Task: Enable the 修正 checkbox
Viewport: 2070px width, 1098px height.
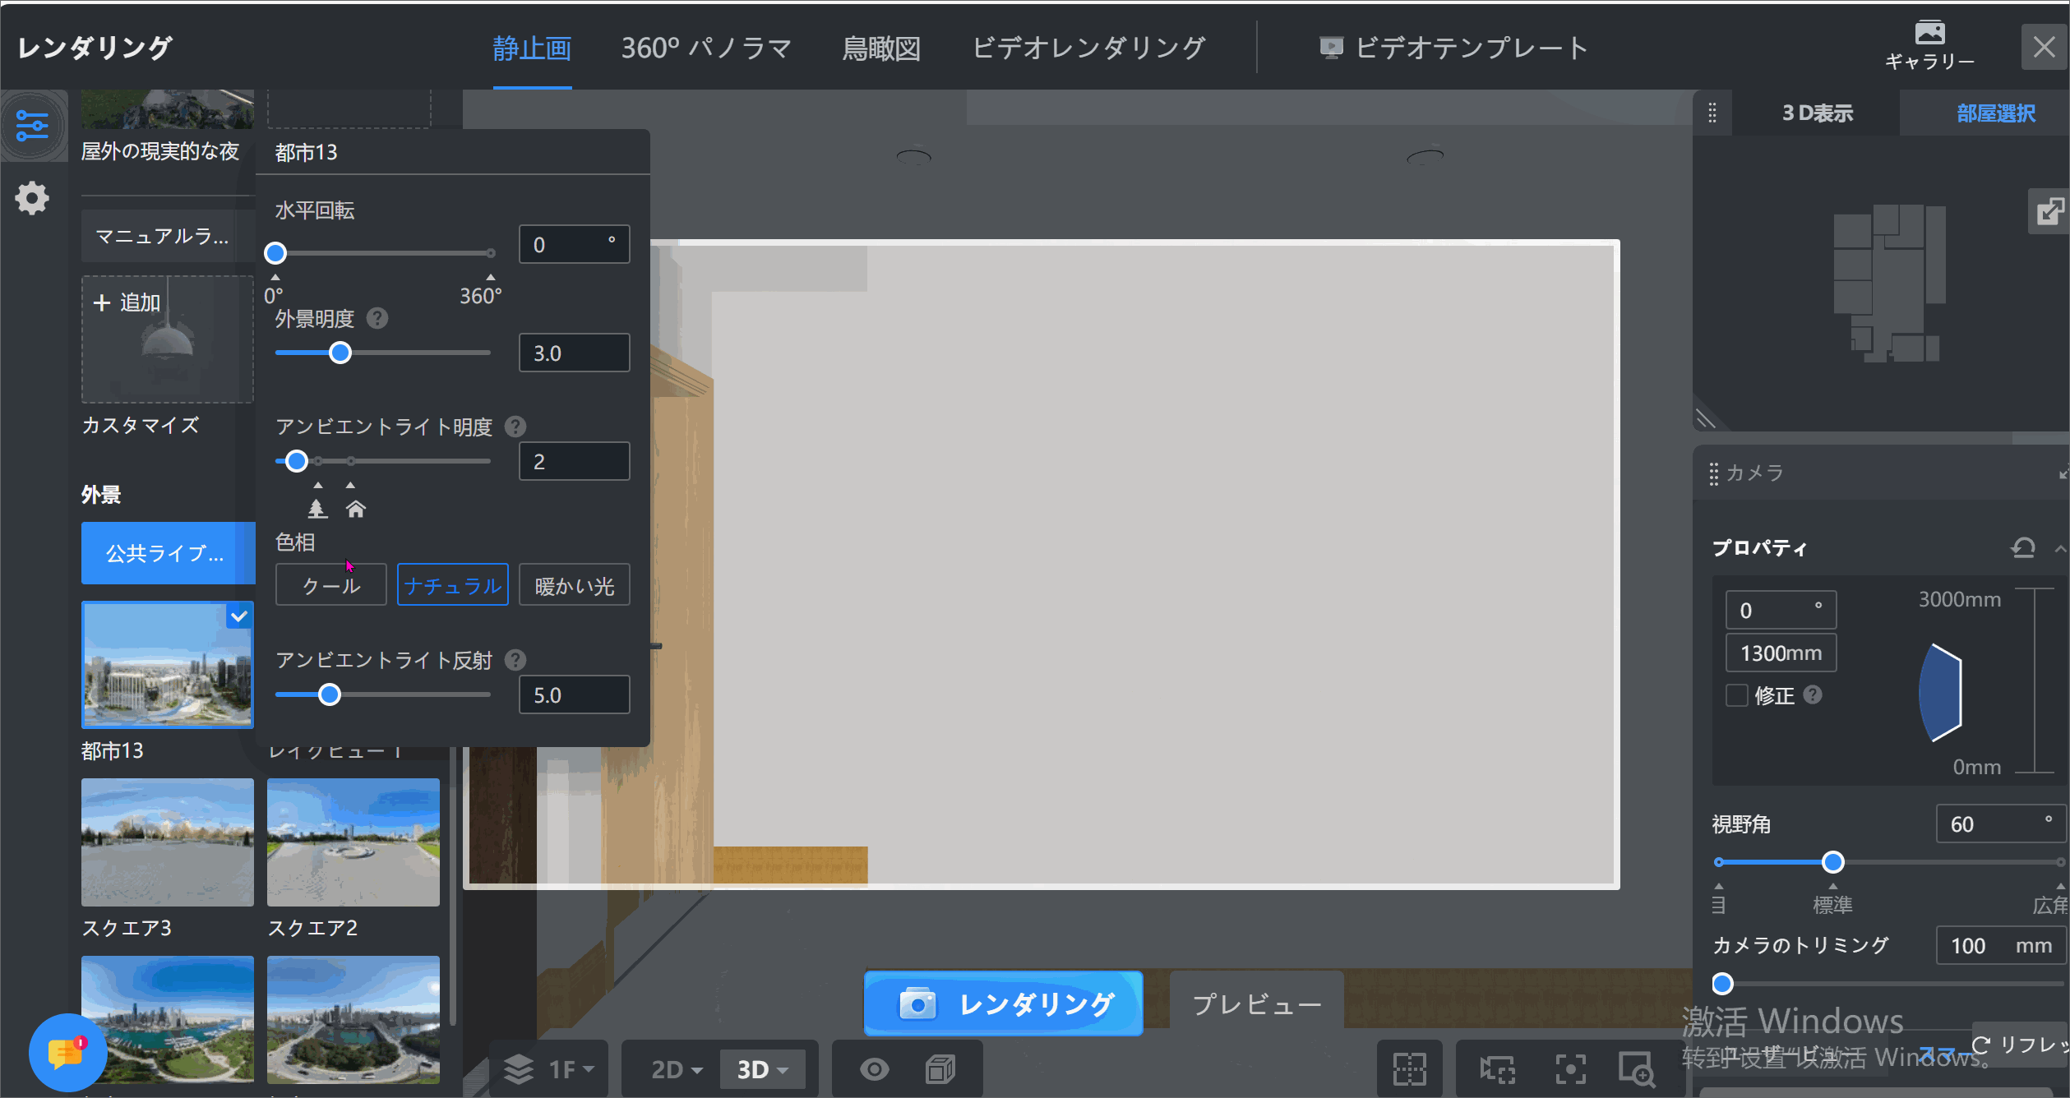Action: click(x=1736, y=695)
